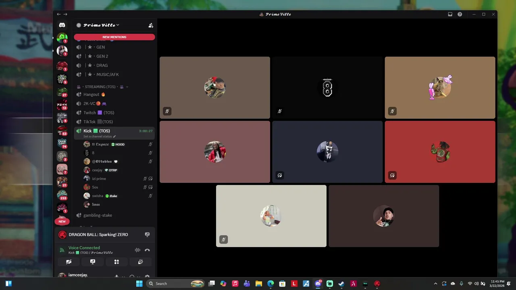Select user Tonee in voice list

point(119,205)
